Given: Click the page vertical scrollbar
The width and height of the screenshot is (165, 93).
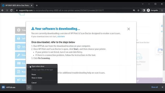Looking at the screenshot, I should (x=164, y=43).
